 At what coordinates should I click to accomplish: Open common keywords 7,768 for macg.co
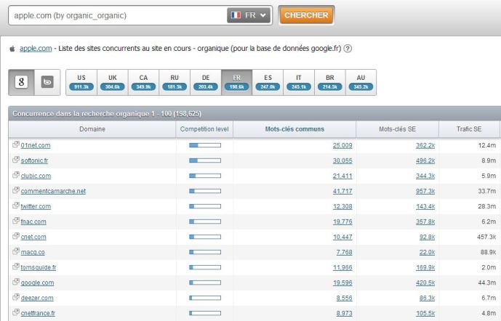click(x=344, y=253)
